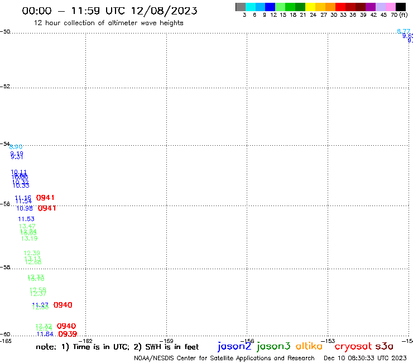Screen dimensions: 413x363
Task: Click the '70 (ft)' legend label
Action: pos(399,15)
